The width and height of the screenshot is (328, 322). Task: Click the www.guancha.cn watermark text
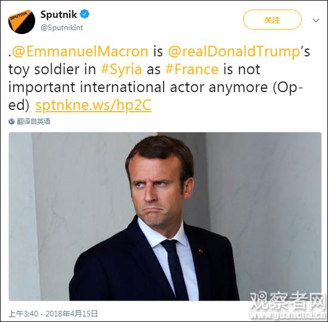coord(288,315)
